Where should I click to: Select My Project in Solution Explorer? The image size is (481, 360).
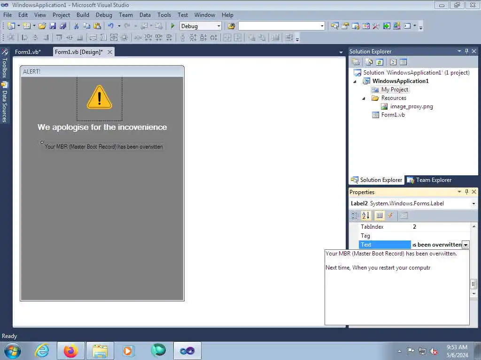coord(395,90)
